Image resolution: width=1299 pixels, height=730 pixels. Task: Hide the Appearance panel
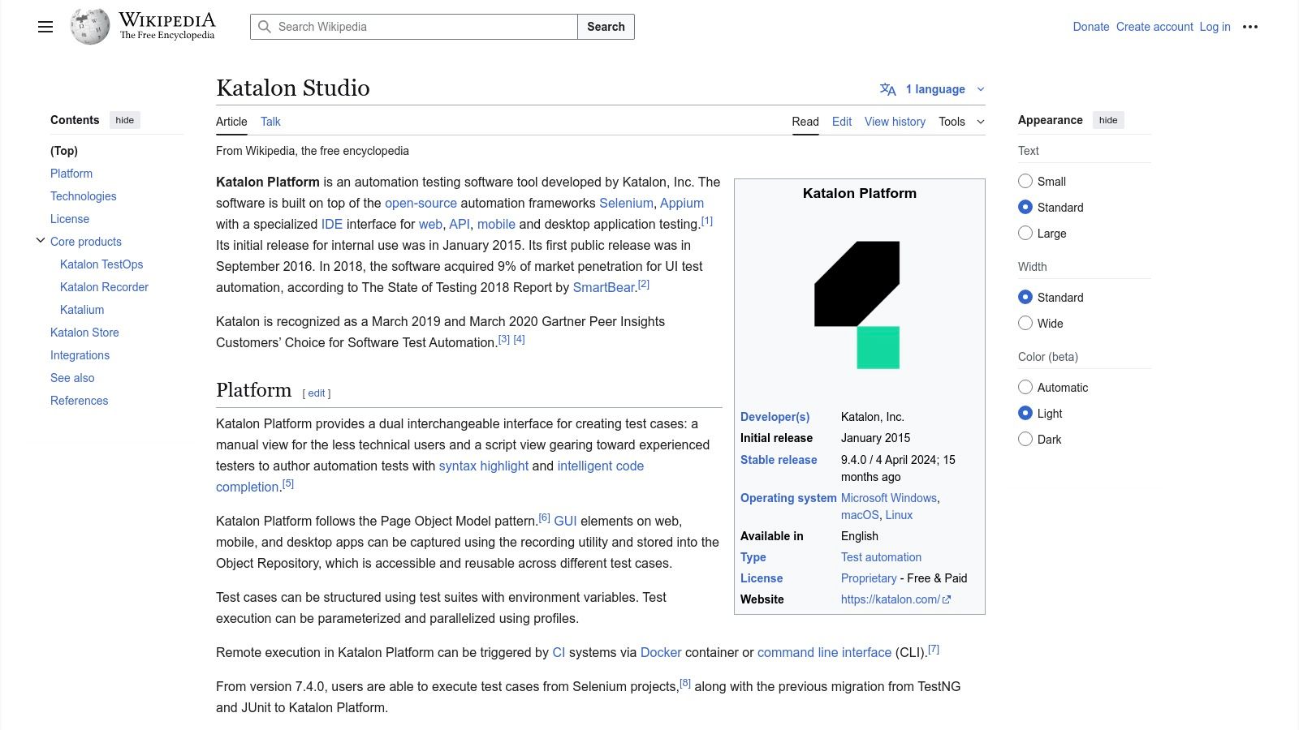(x=1108, y=120)
